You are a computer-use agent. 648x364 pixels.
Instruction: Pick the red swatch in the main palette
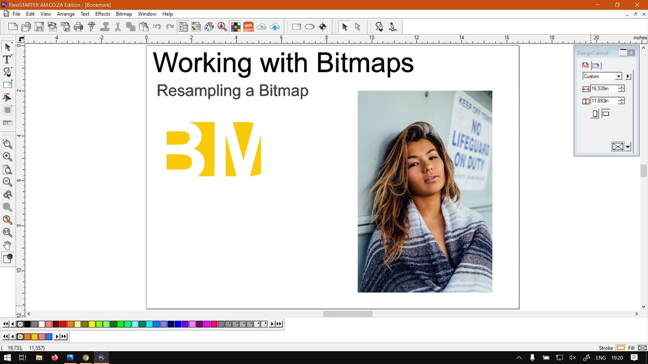coord(63,324)
